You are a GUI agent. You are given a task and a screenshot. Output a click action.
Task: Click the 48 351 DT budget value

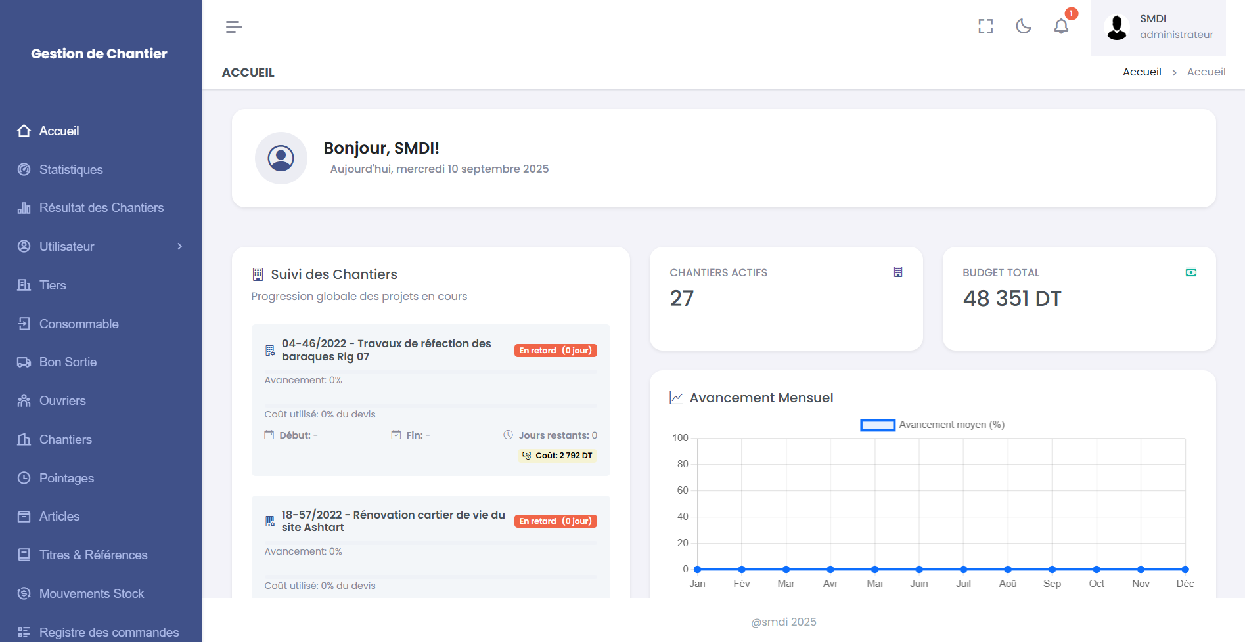(1012, 299)
